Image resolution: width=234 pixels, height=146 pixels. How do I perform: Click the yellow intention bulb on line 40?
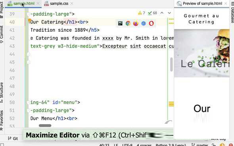(x=30, y=20)
